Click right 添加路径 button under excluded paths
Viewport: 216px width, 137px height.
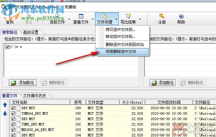162,83
